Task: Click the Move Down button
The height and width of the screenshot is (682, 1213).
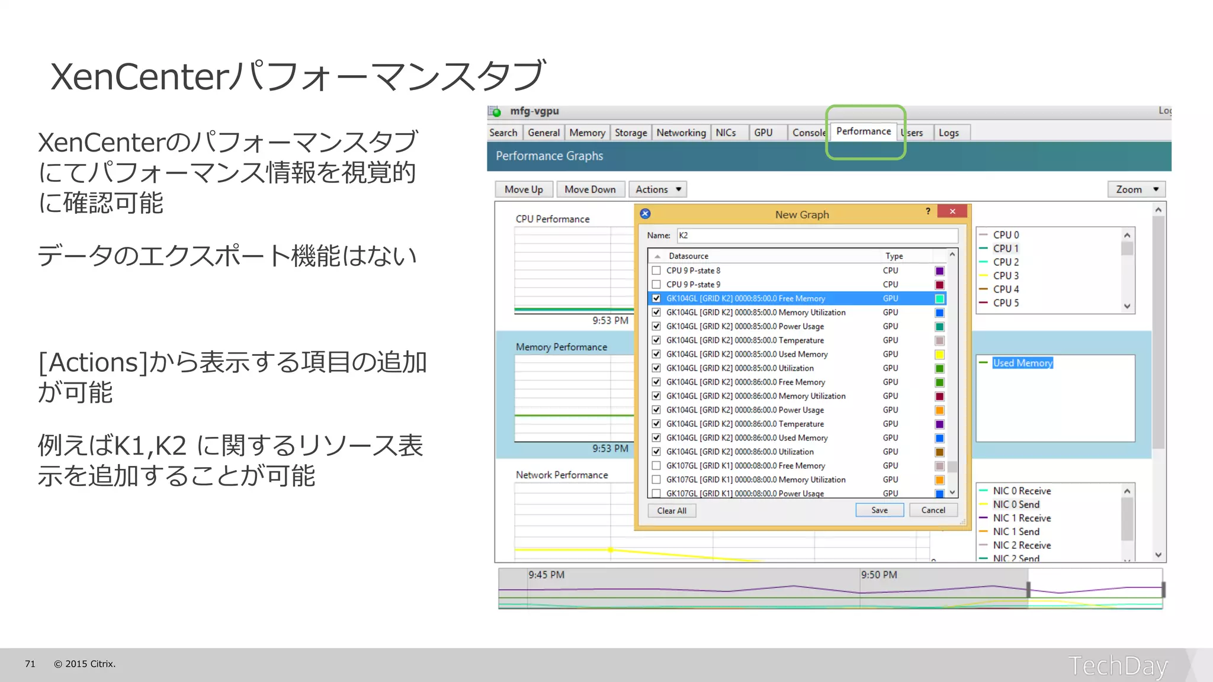Action: coord(590,189)
